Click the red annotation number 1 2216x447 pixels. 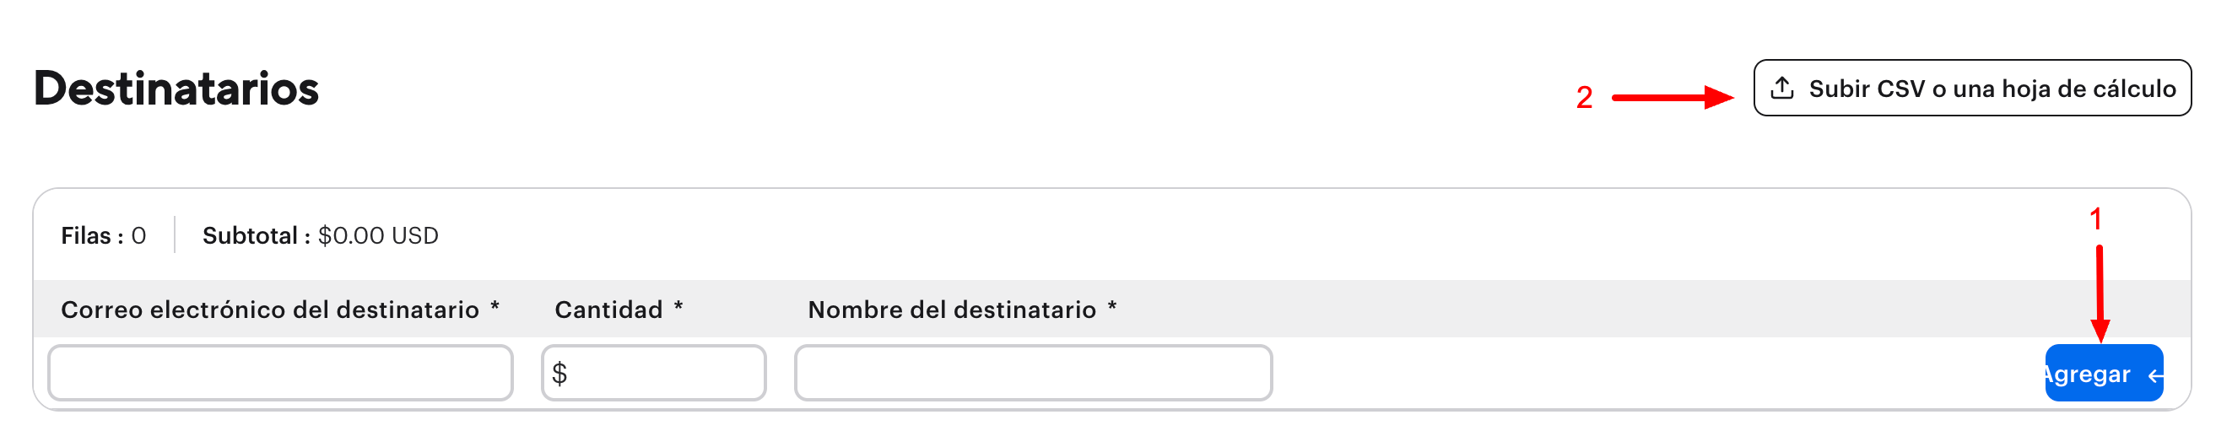pos(2095,219)
